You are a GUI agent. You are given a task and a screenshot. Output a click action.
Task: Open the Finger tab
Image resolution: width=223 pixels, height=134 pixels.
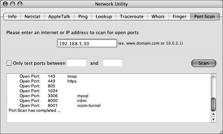coord(179,17)
